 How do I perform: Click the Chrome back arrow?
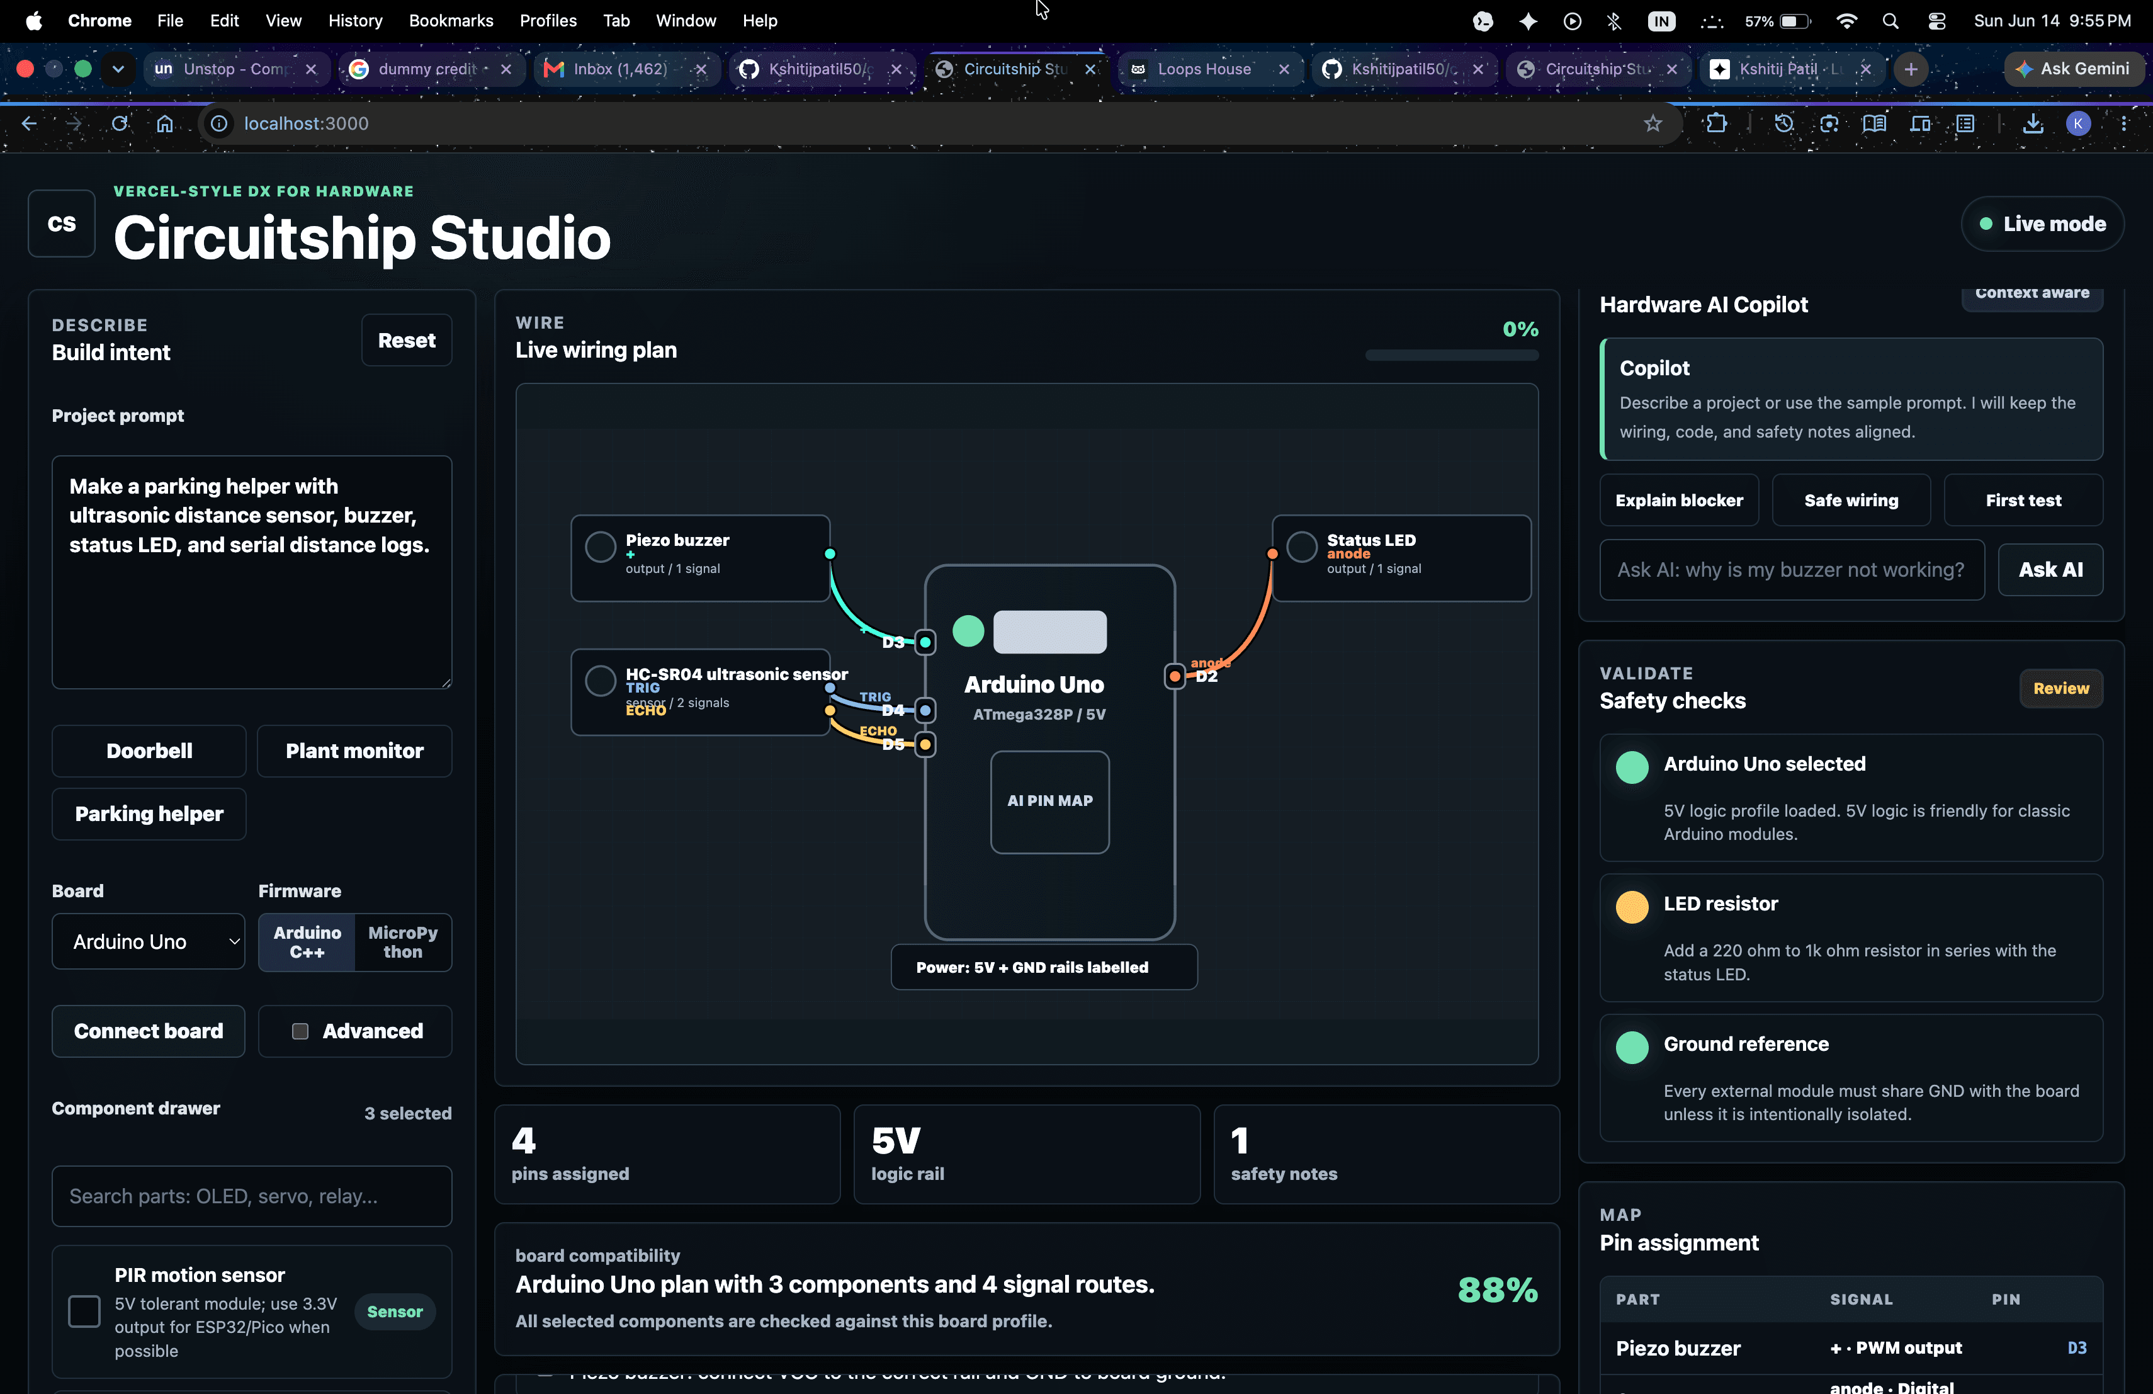click(x=29, y=123)
